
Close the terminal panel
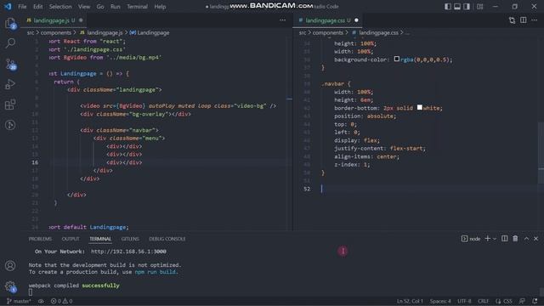coord(535,239)
